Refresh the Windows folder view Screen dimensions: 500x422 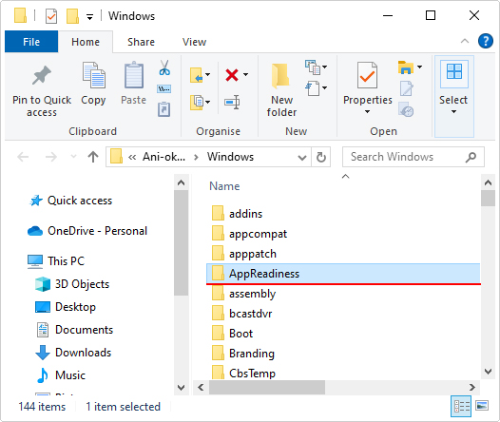pyautogui.click(x=320, y=157)
